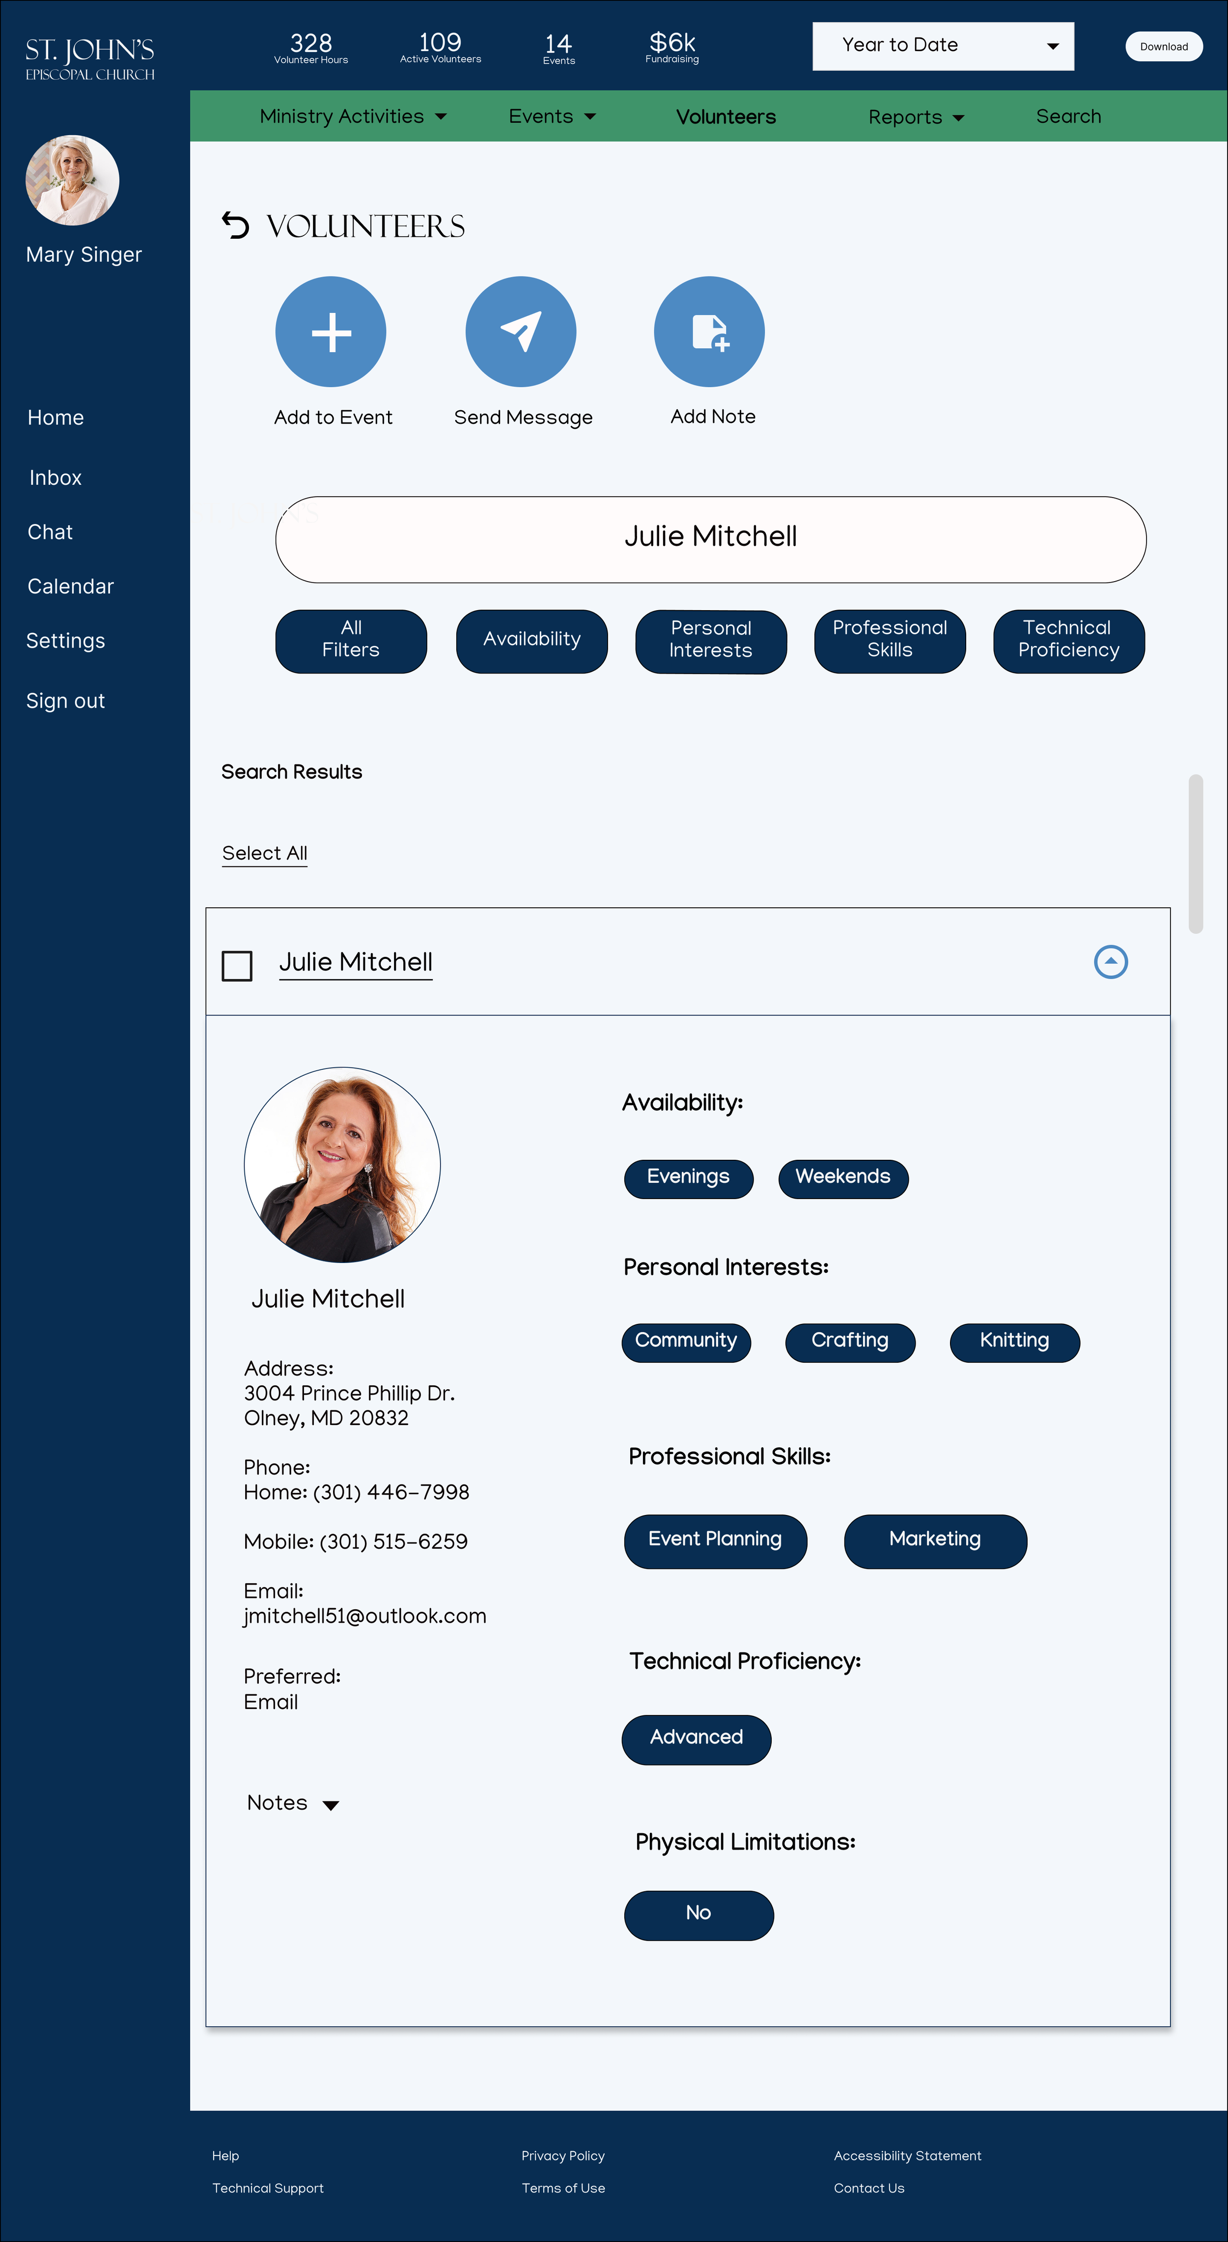Screen dimensions: 1228x2242
Task: Click the Add to Event plus icon
Action: (331, 332)
